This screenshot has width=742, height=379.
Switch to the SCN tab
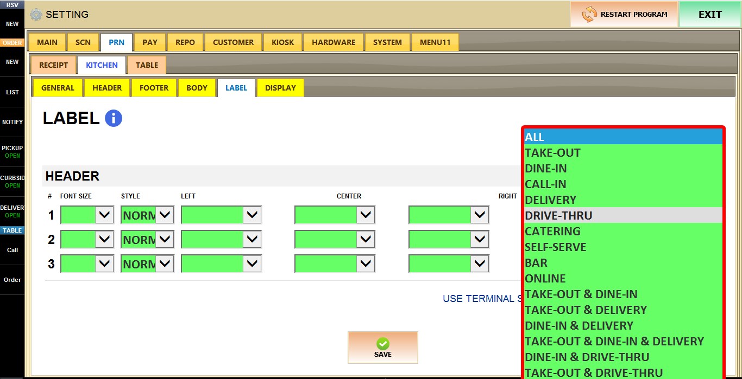[x=83, y=42]
